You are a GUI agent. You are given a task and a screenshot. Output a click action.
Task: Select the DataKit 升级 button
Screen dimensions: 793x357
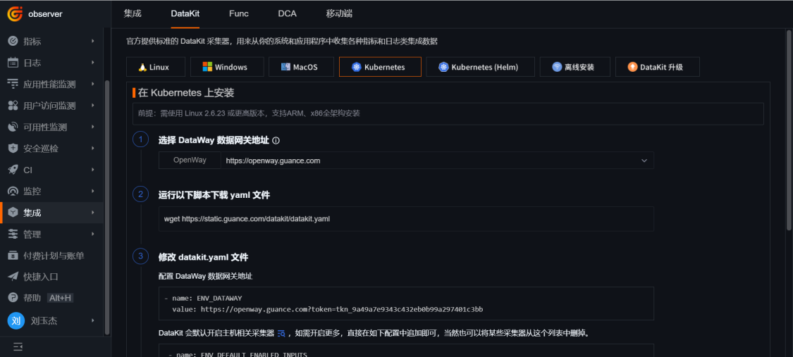click(x=658, y=67)
